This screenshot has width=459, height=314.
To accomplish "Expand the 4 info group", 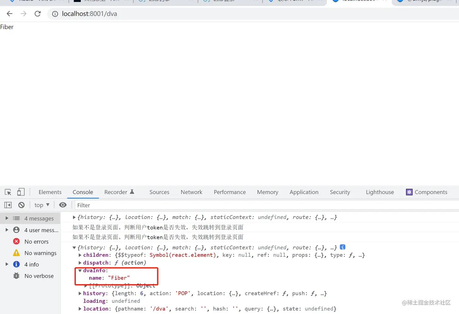I will (x=7, y=264).
